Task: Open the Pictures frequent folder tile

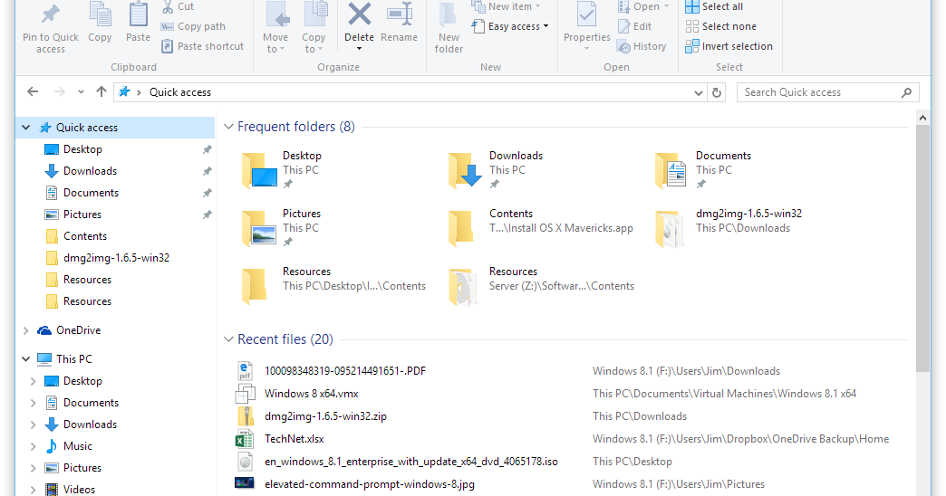Action: (x=282, y=228)
